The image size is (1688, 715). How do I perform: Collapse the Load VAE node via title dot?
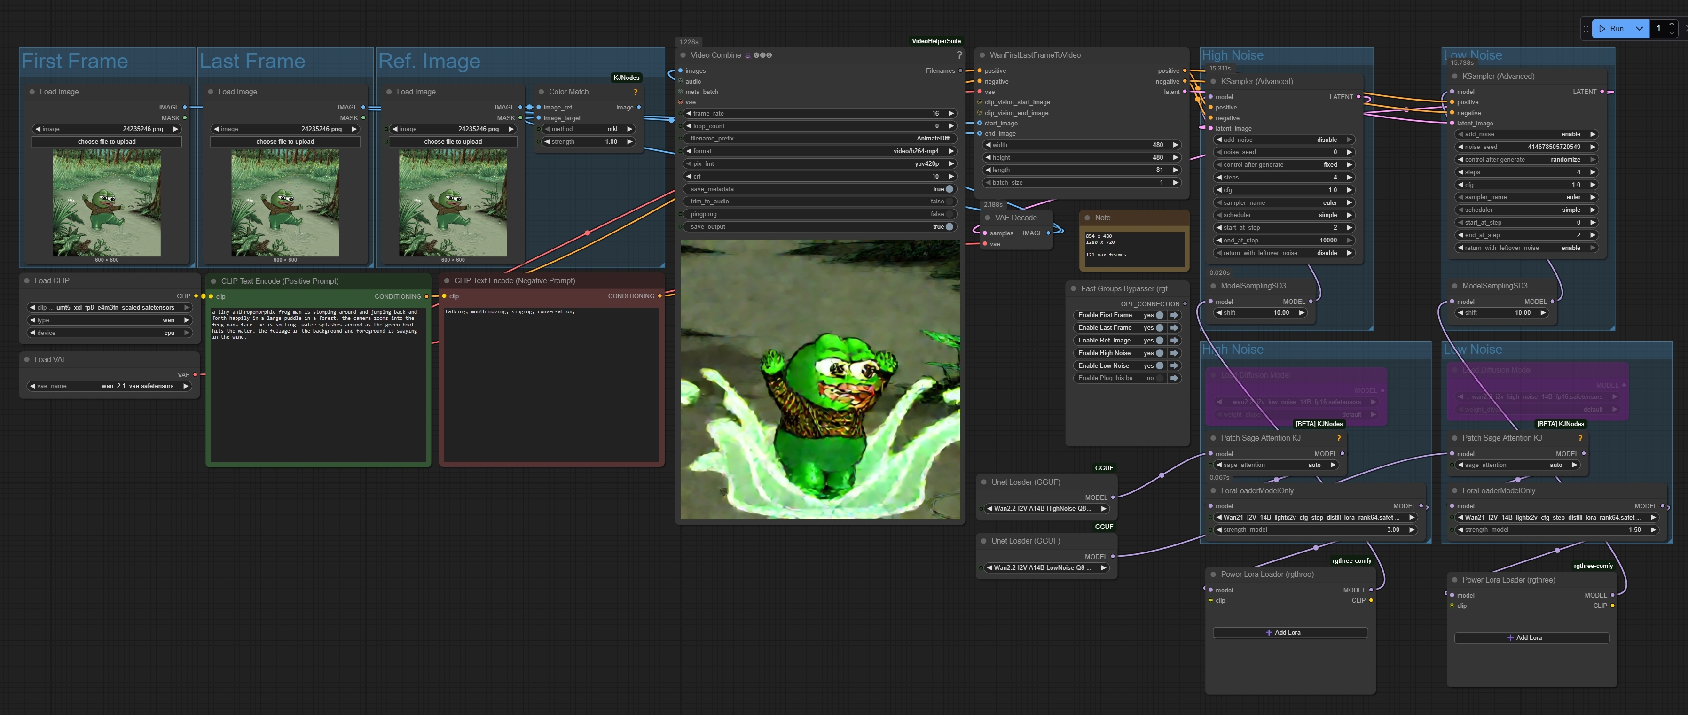point(27,359)
